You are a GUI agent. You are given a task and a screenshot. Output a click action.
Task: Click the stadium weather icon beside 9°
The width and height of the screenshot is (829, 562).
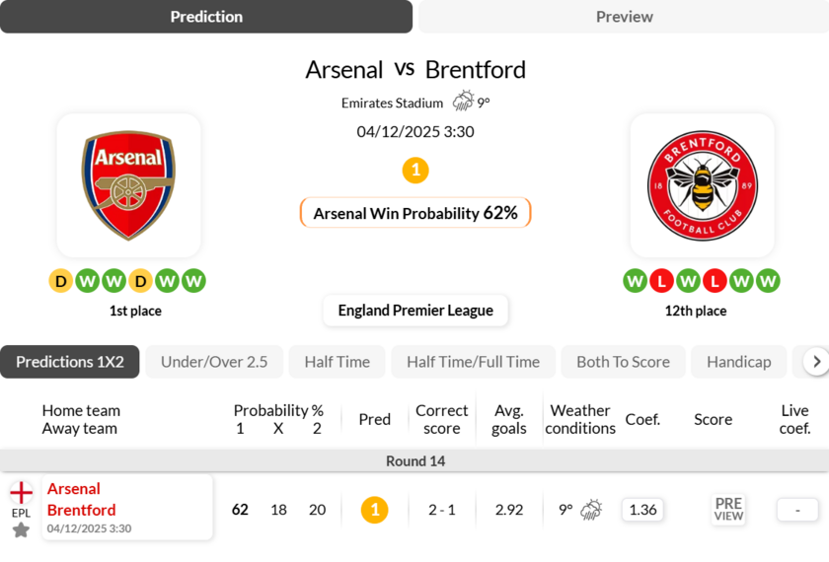pyautogui.click(x=463, y=102)
